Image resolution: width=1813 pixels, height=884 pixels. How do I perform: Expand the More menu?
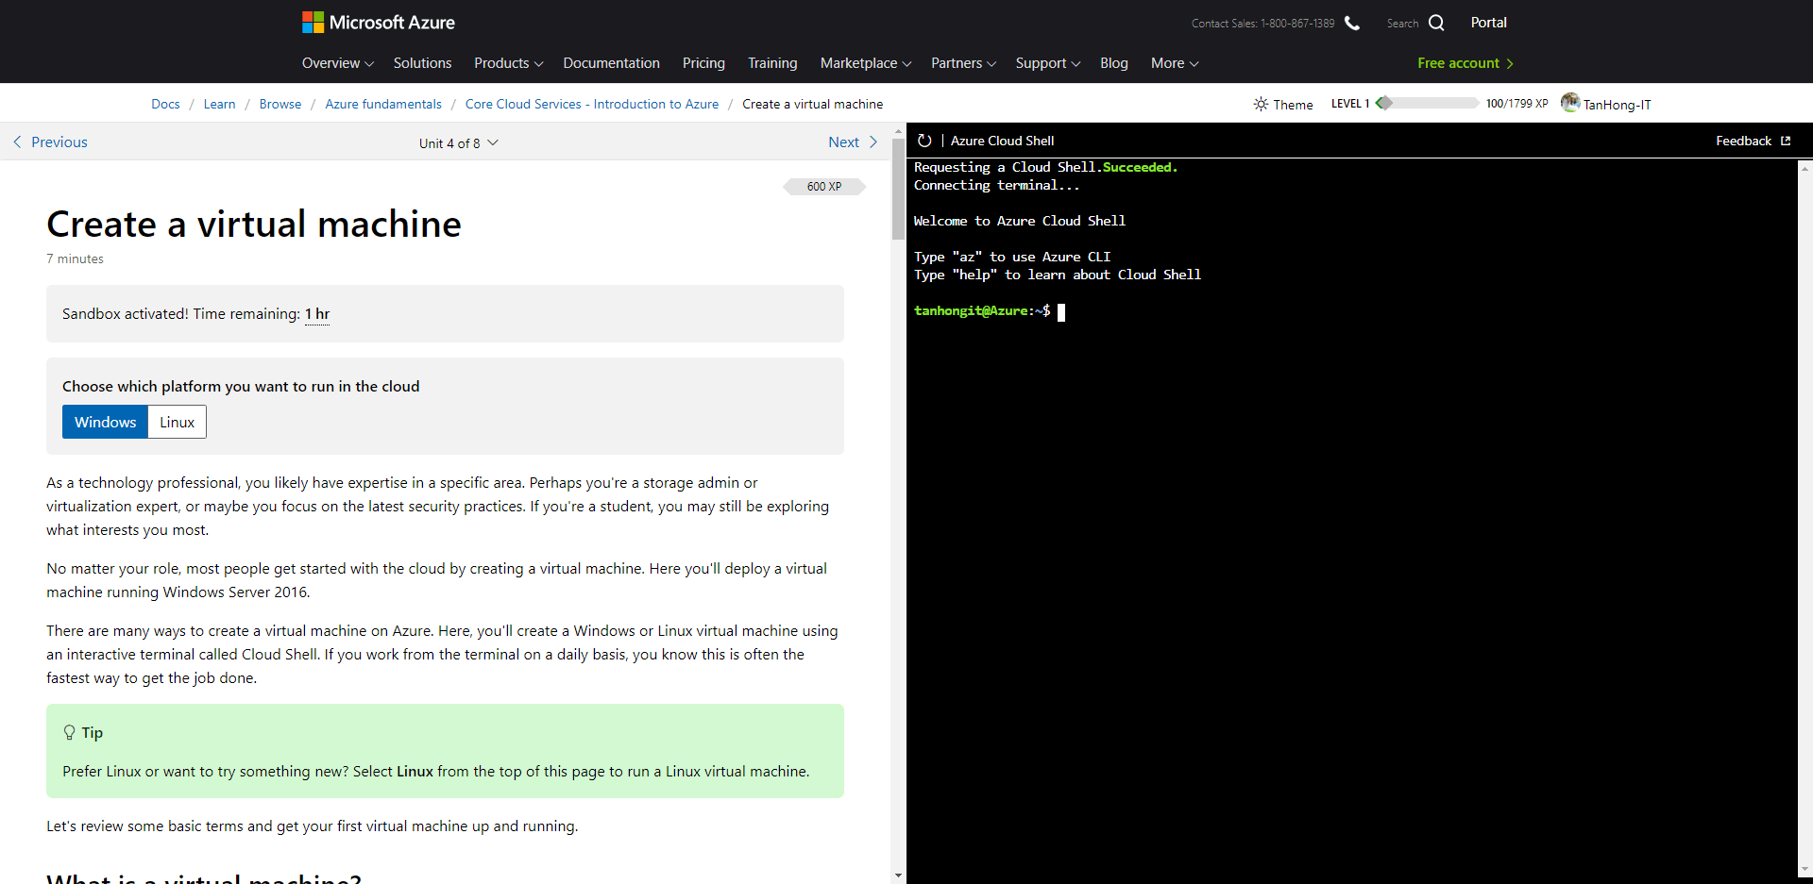(x=1175, y=63)
